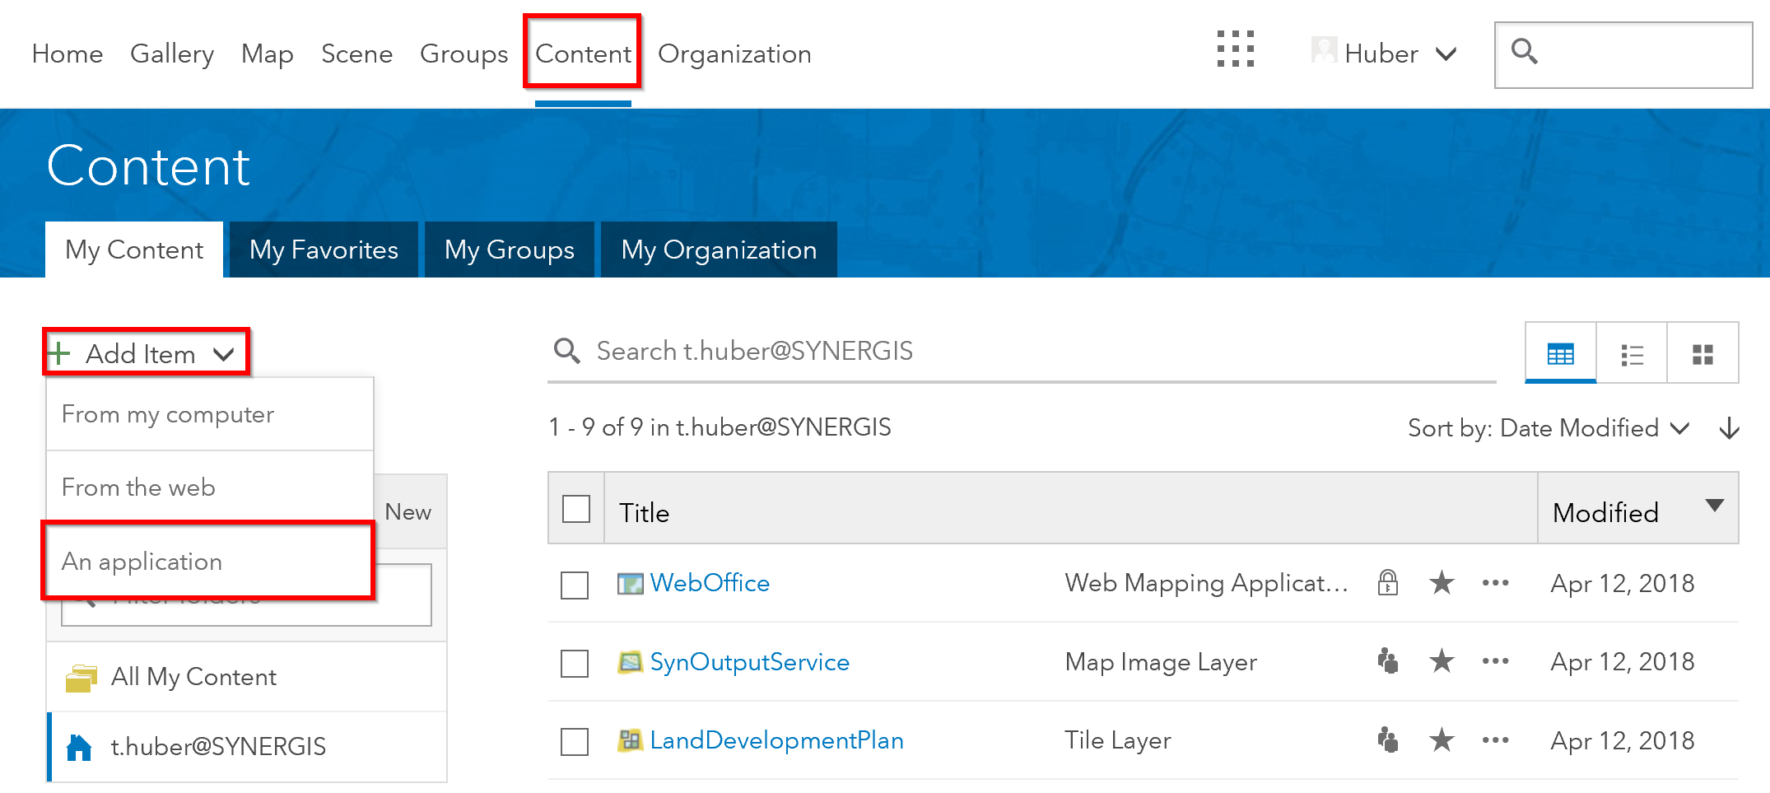Check the checkbox for the WebOffice item

coord(574,584)
